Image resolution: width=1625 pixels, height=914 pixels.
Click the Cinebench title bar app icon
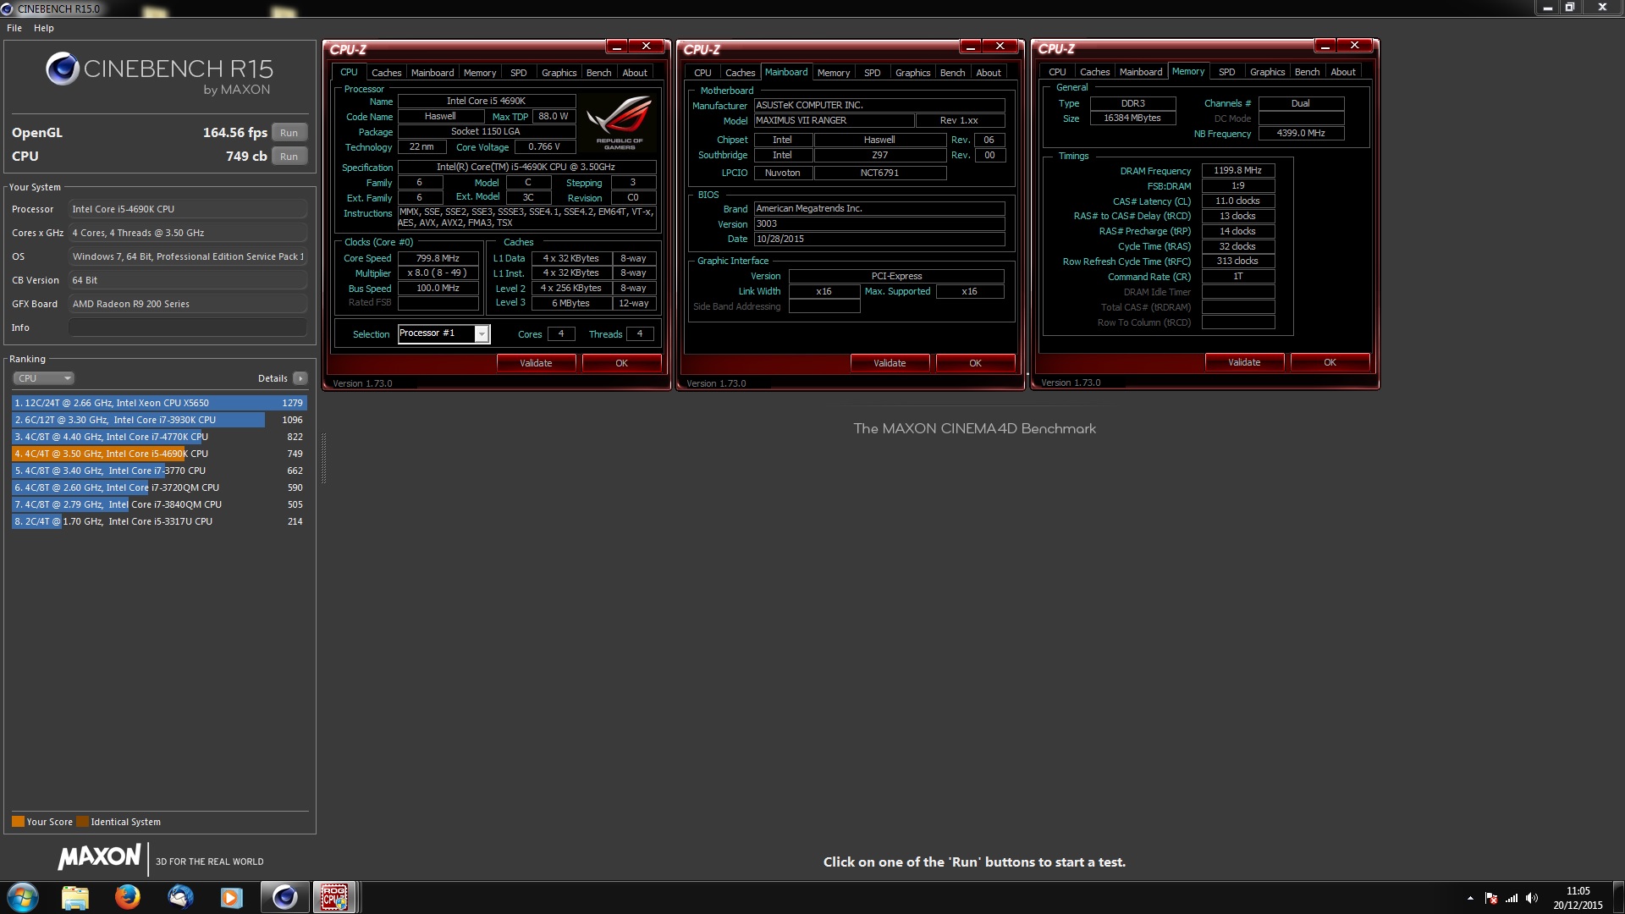8,8
